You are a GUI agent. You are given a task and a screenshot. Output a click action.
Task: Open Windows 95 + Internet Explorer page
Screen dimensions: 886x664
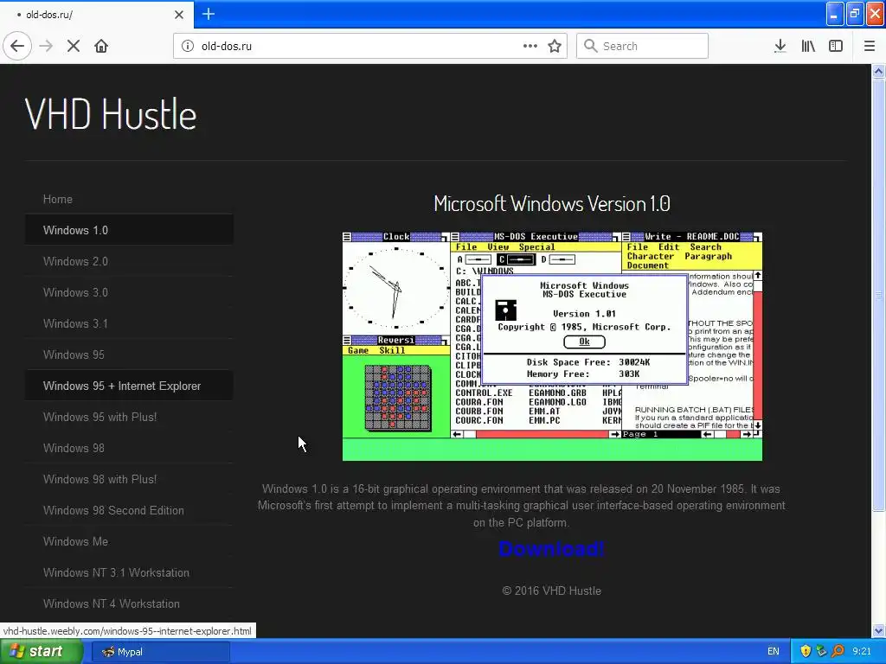tap(130, 386)
